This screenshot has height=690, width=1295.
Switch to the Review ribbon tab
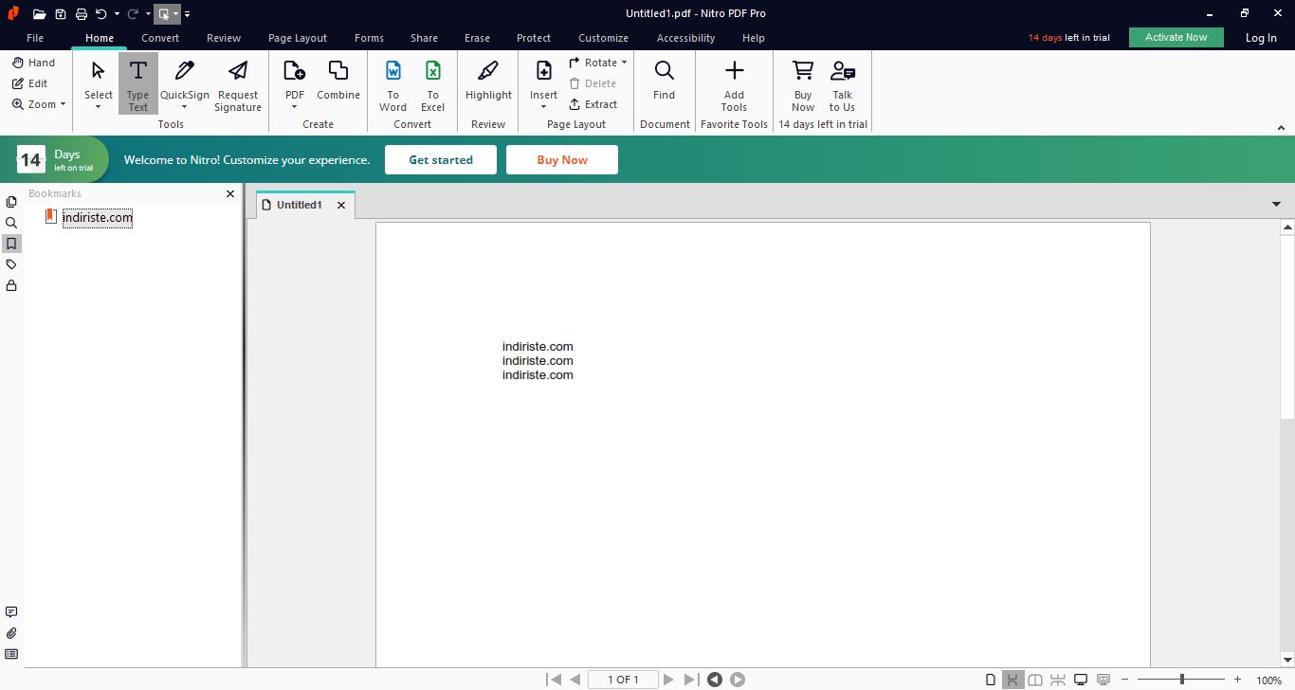[224, 38]
